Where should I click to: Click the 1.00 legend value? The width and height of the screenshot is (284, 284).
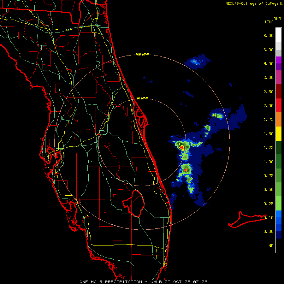point(269,162)
